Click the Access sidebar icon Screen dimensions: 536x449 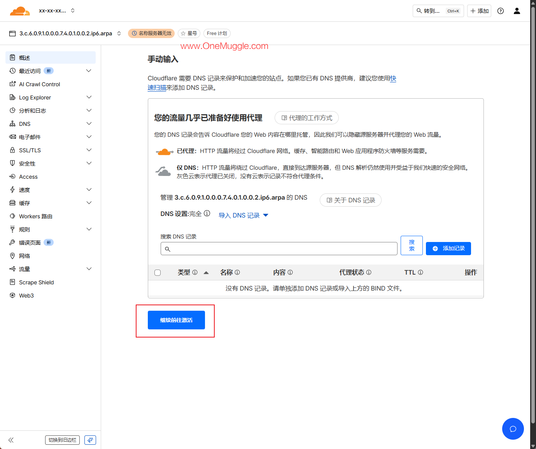pos(12,176)
